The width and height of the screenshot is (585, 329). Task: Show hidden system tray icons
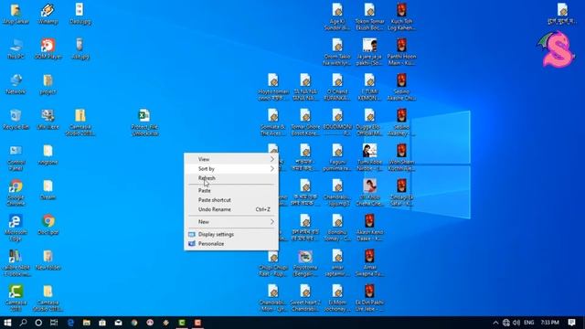click(x=495, y=323)
